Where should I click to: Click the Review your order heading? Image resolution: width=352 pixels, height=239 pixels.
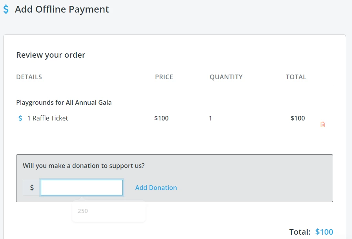[x=50, y=55]
